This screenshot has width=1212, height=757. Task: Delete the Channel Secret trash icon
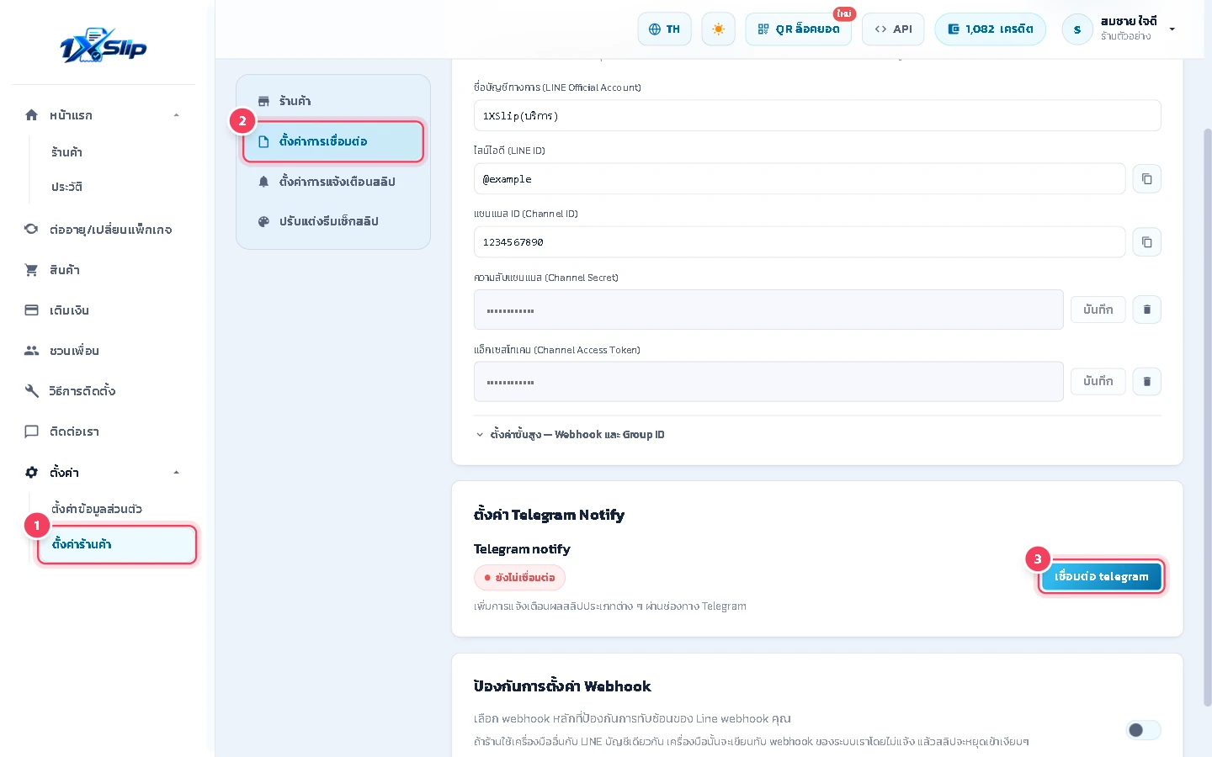click(1146, 310)
